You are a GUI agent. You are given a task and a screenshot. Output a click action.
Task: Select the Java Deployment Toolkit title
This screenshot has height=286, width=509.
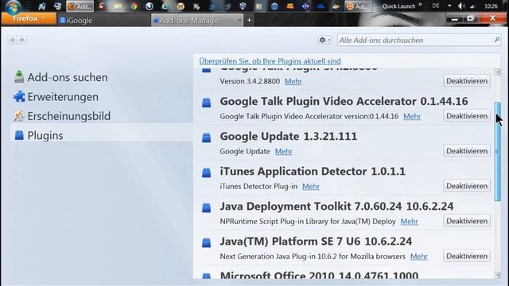coord(336,207)
